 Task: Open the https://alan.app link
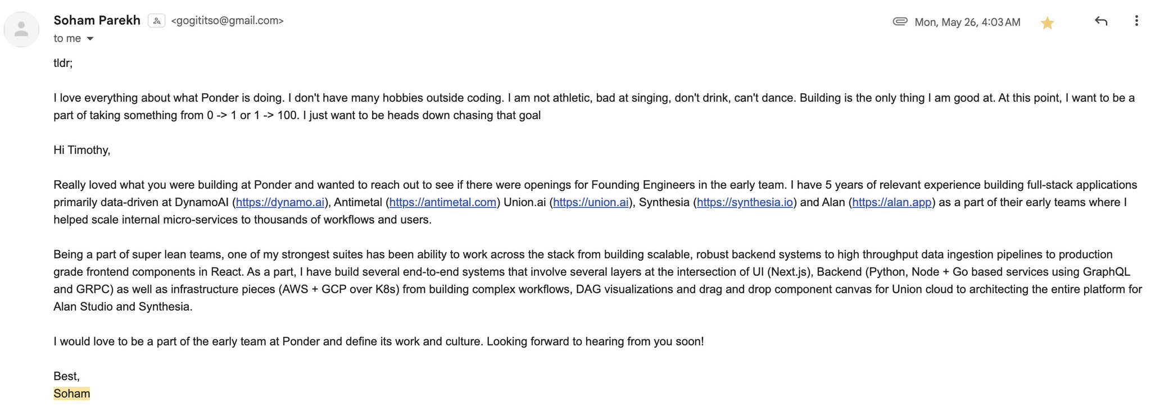891,202
